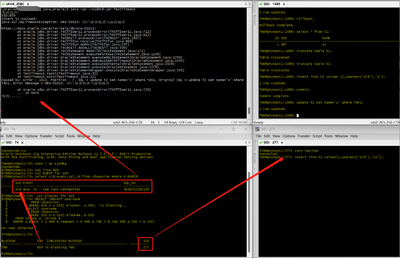Viewport: 400px width, 258px height.
Task: Click 'truncate table t2;' command line
Action: coord(314,64)
